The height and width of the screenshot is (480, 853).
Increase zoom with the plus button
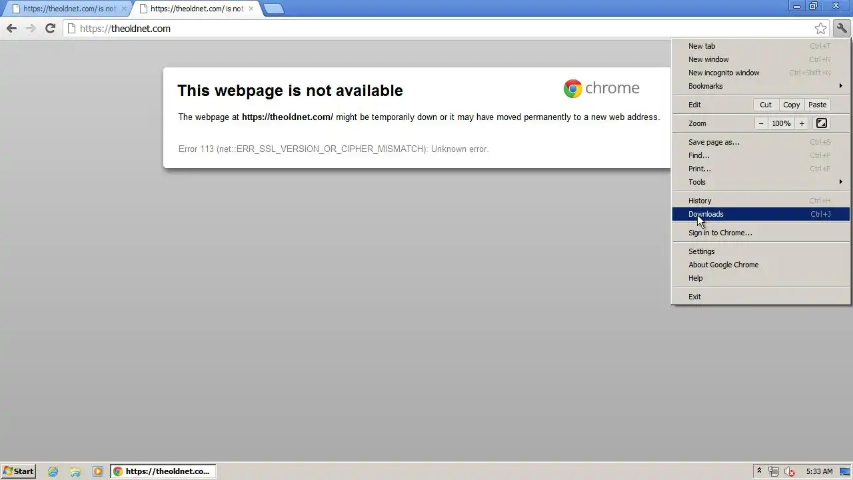(x=802, y=123)
